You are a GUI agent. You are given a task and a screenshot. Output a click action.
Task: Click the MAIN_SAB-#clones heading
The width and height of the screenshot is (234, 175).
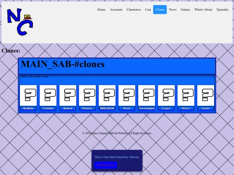pyautogui.click(x=63, y=64)
